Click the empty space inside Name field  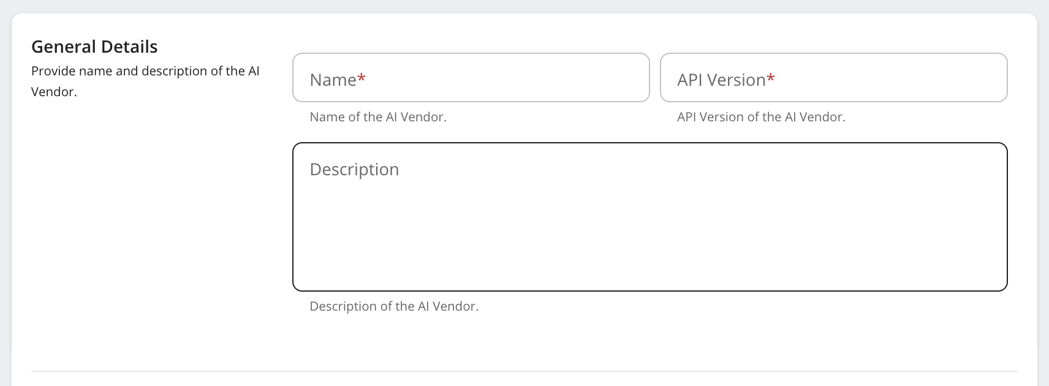pyautogui.click(x=521, y=78)
